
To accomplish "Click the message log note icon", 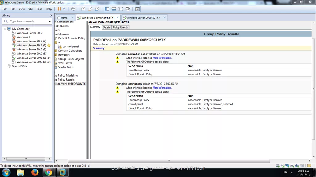I will click(309, 166).
